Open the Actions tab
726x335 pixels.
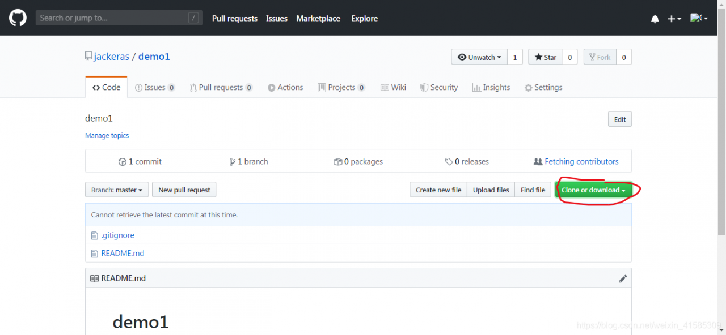click(285, 88)
